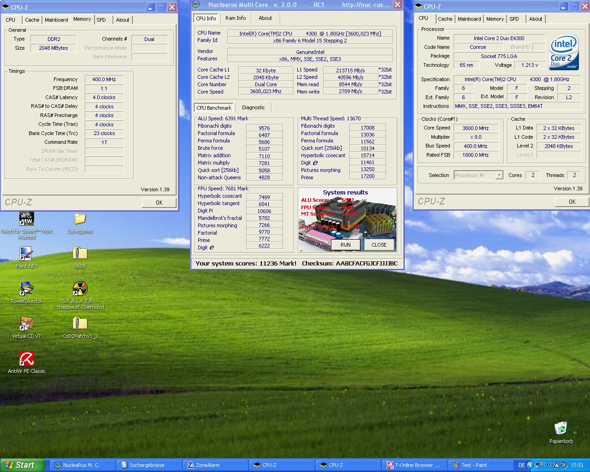Select the SPD tab in left CPU-Z
Image resolution: width=590 pixels, height=472 pixels.
(x=101, y=20)
